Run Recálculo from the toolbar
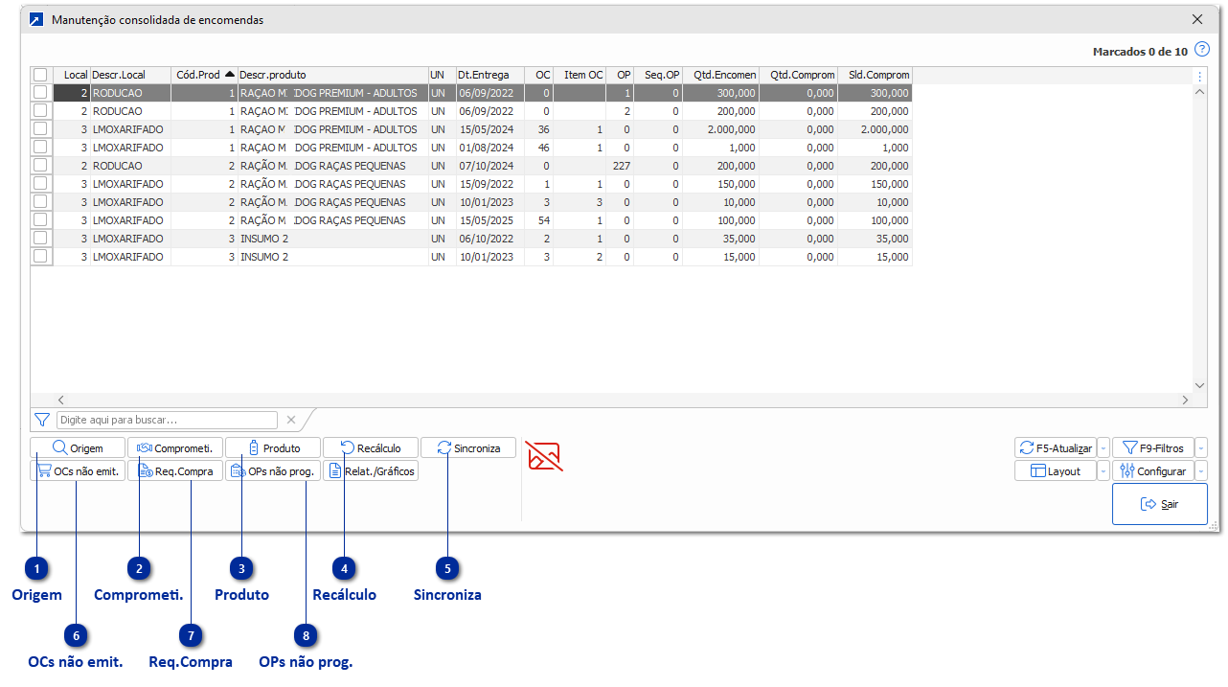This screenshot has width=1228, height=687. (371, 447)
